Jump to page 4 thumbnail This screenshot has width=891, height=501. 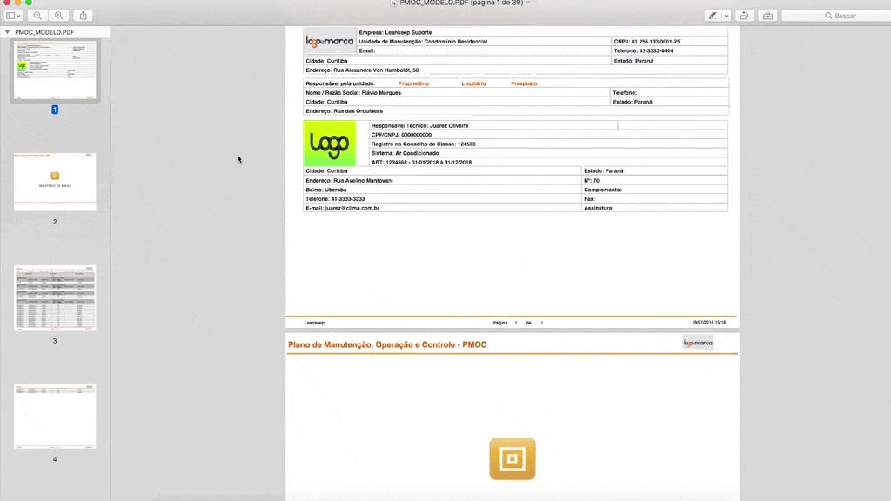click(55, 416)
